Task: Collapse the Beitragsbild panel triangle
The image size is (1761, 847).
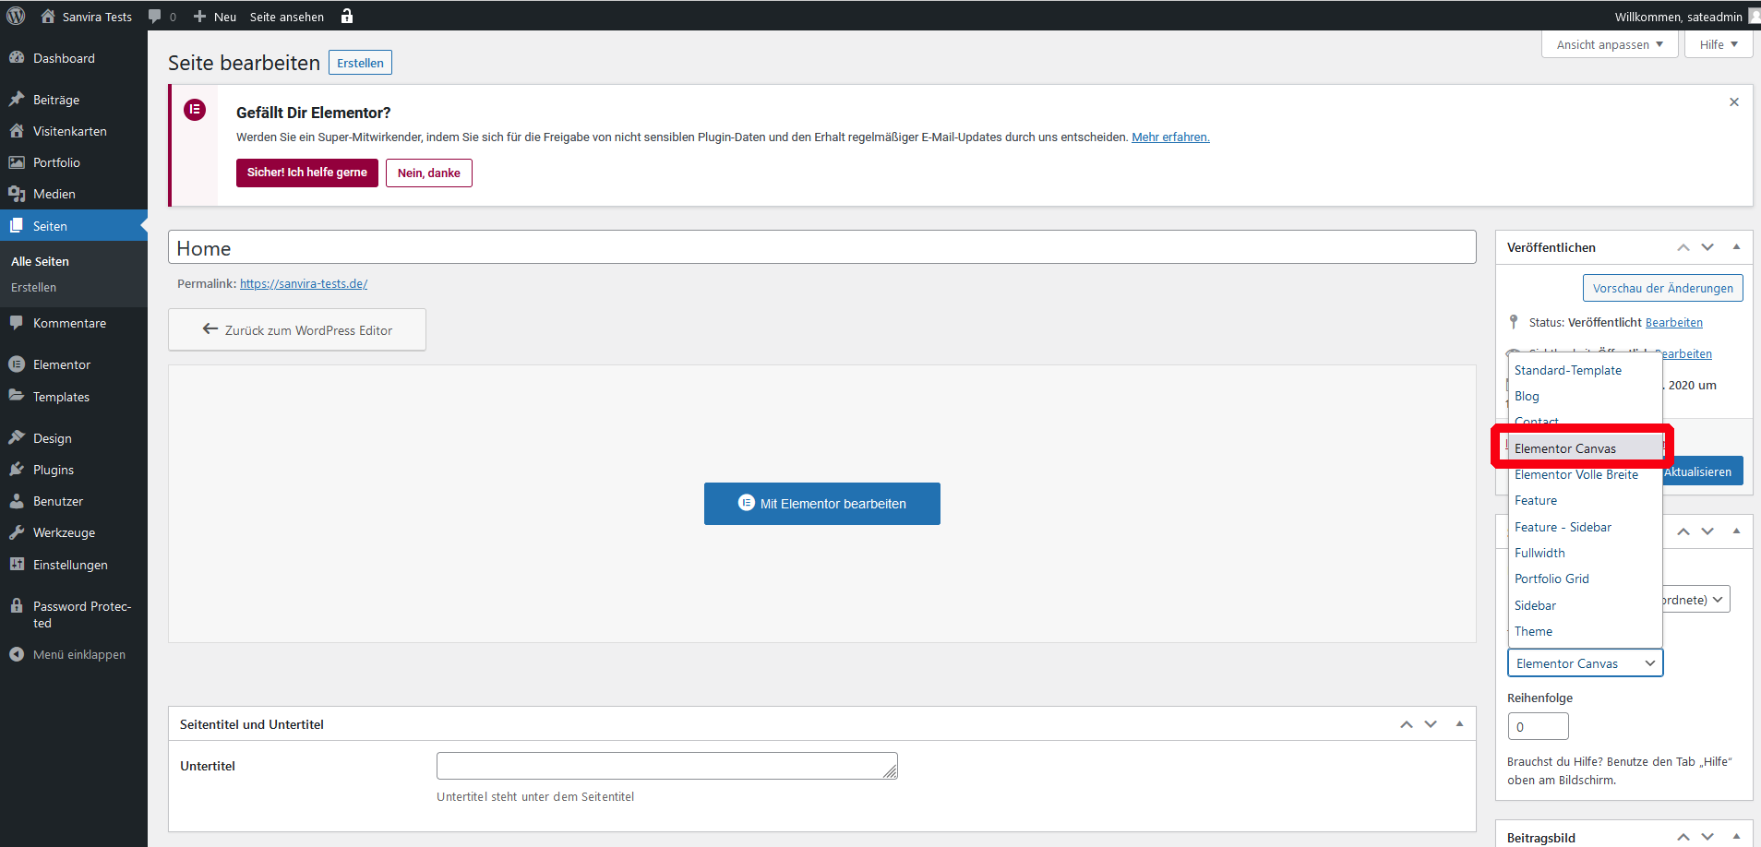Action: tap(1736, 836)
